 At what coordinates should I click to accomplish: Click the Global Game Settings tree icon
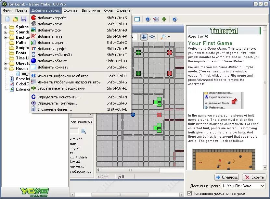coord(12,84)
